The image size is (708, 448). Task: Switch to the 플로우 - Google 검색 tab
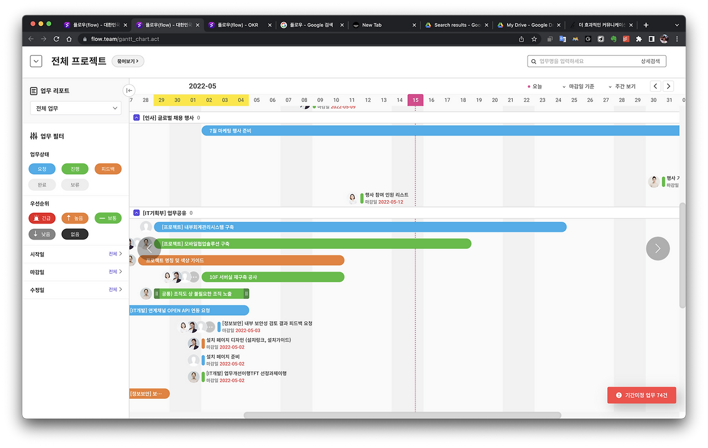pyautogui.click(x=312, y=25)
